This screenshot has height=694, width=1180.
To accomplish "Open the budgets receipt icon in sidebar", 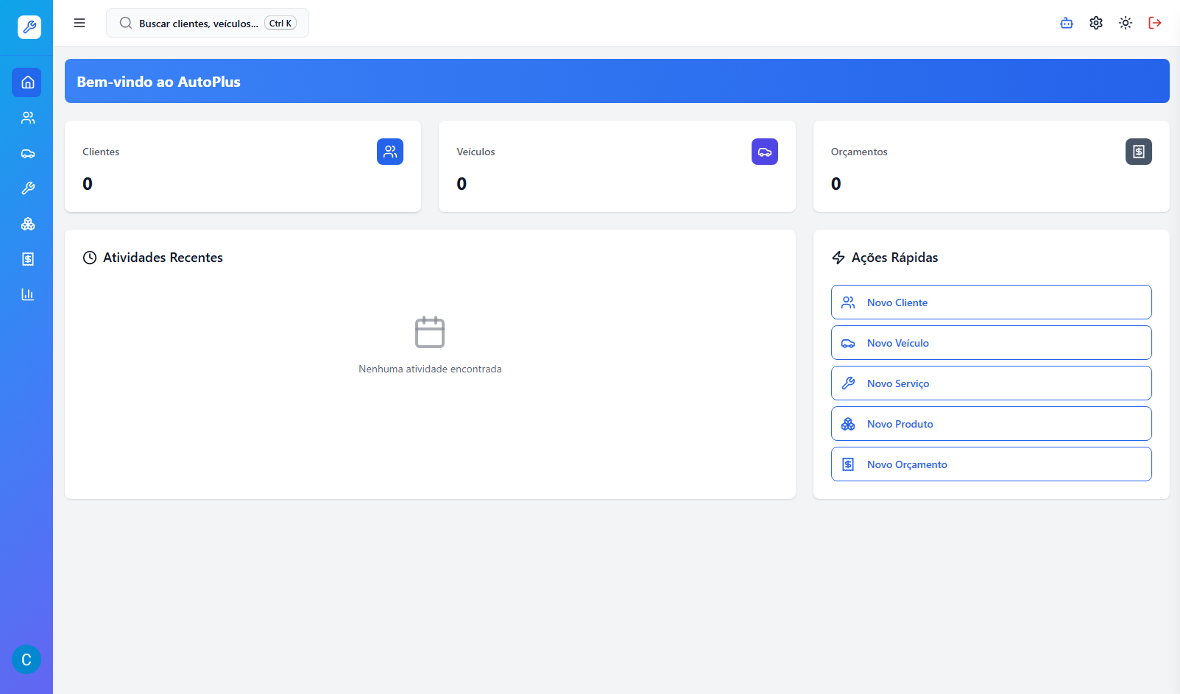I will point(27,259).
